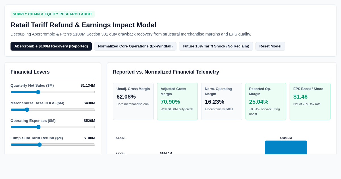The height and width of the screenshot is (179, 341).
Task: Click the $184.0M bar label
Action: [166, 153]
